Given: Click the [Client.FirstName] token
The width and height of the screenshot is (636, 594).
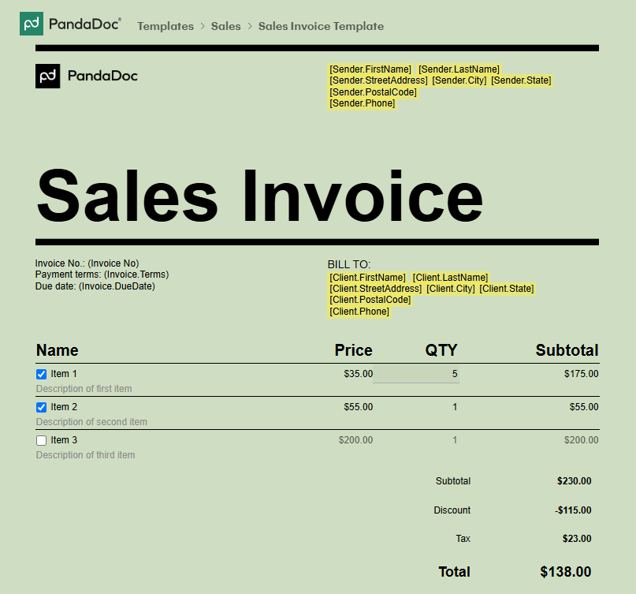Looking at the screenshot, I should click(x=367, y=278).
